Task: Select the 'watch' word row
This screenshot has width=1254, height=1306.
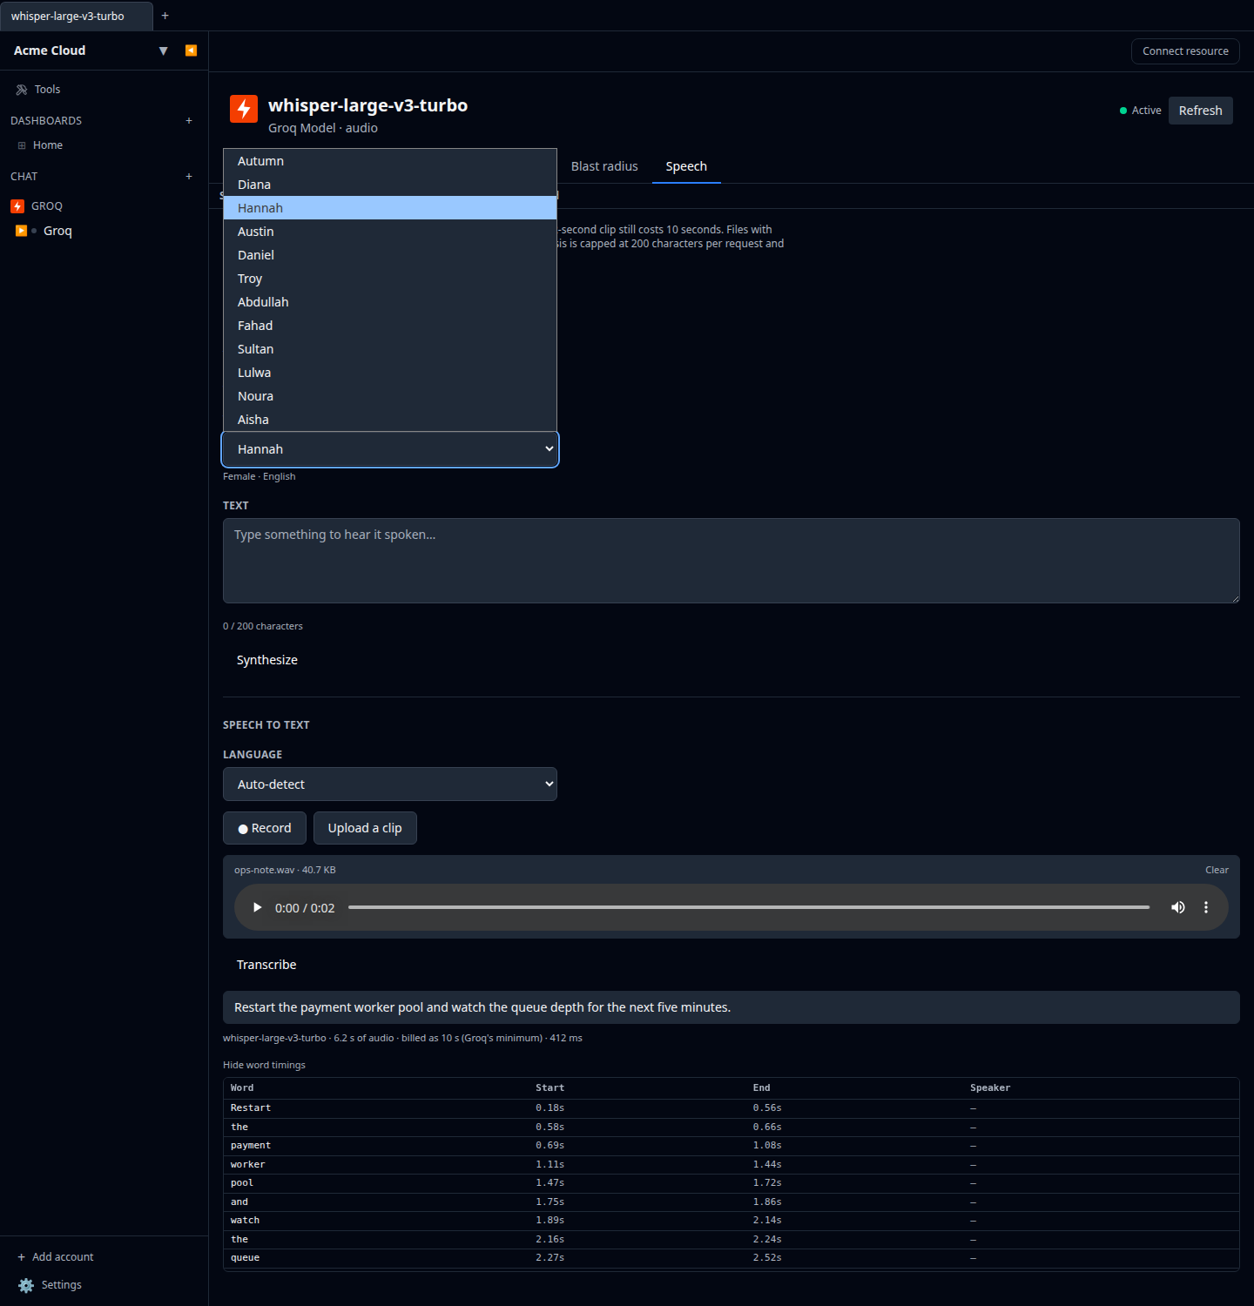Action: click(731, 1221)
